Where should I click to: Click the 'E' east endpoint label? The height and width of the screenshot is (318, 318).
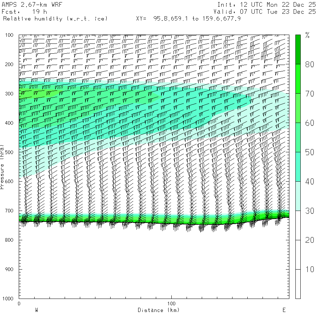(x=284, y=310)
